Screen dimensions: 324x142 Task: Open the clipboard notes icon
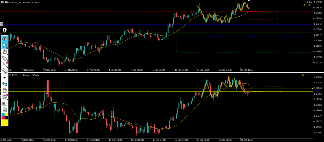click(5, 109)
